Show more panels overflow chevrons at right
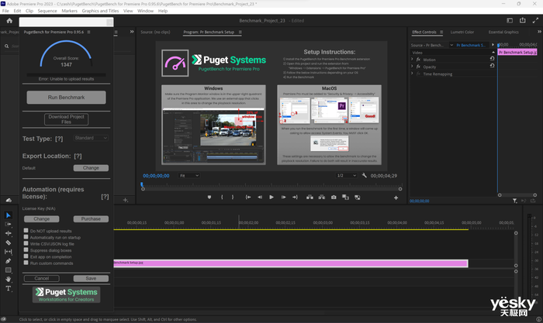This screenshot has height=323, width=543. click(x=539, y=32)
